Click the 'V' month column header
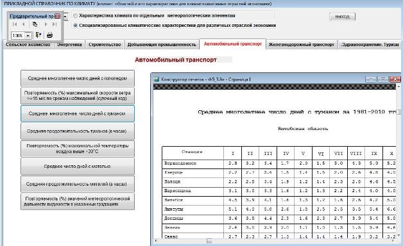 pos(304,153)
